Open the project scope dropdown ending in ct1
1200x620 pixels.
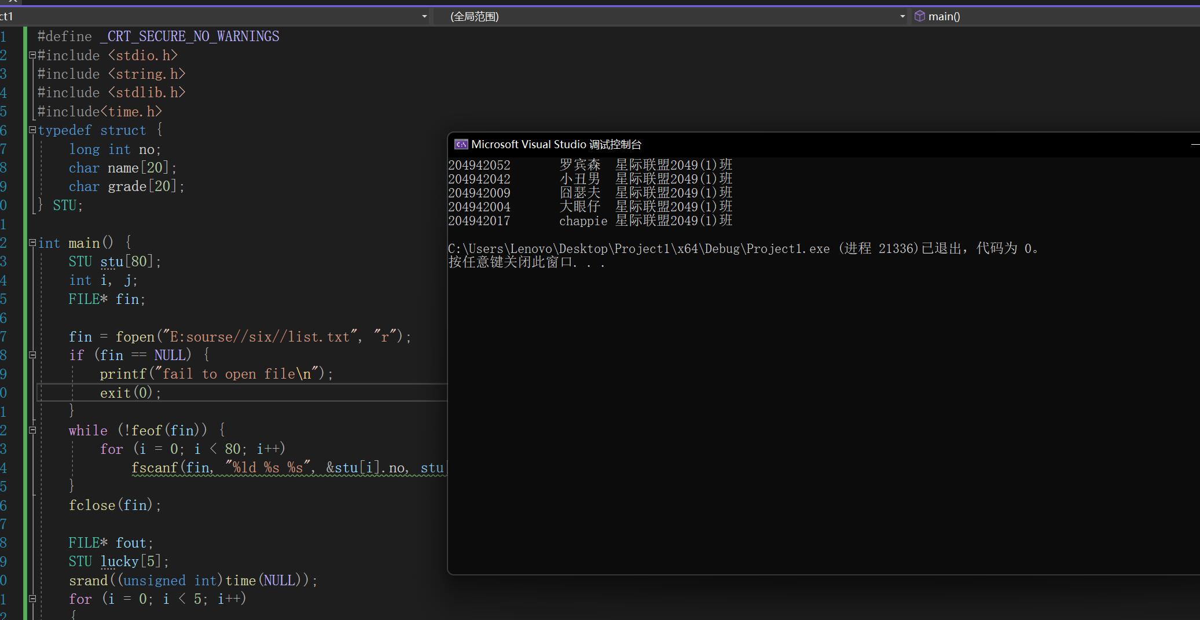214,16
